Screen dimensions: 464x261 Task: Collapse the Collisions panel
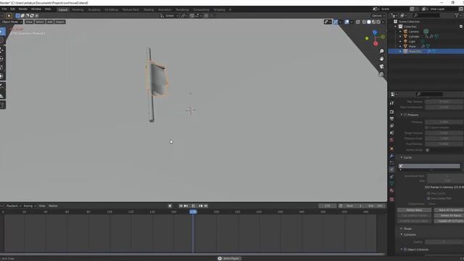(402, 234)
